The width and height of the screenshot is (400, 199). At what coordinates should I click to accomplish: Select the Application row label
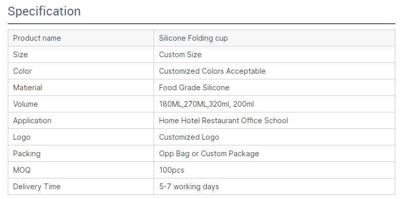click(x=32, y=121)
